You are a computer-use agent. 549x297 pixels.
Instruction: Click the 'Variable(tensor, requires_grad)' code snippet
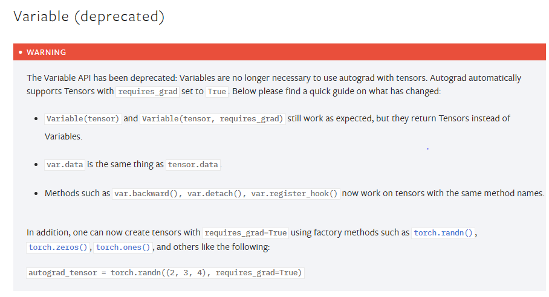212,119
